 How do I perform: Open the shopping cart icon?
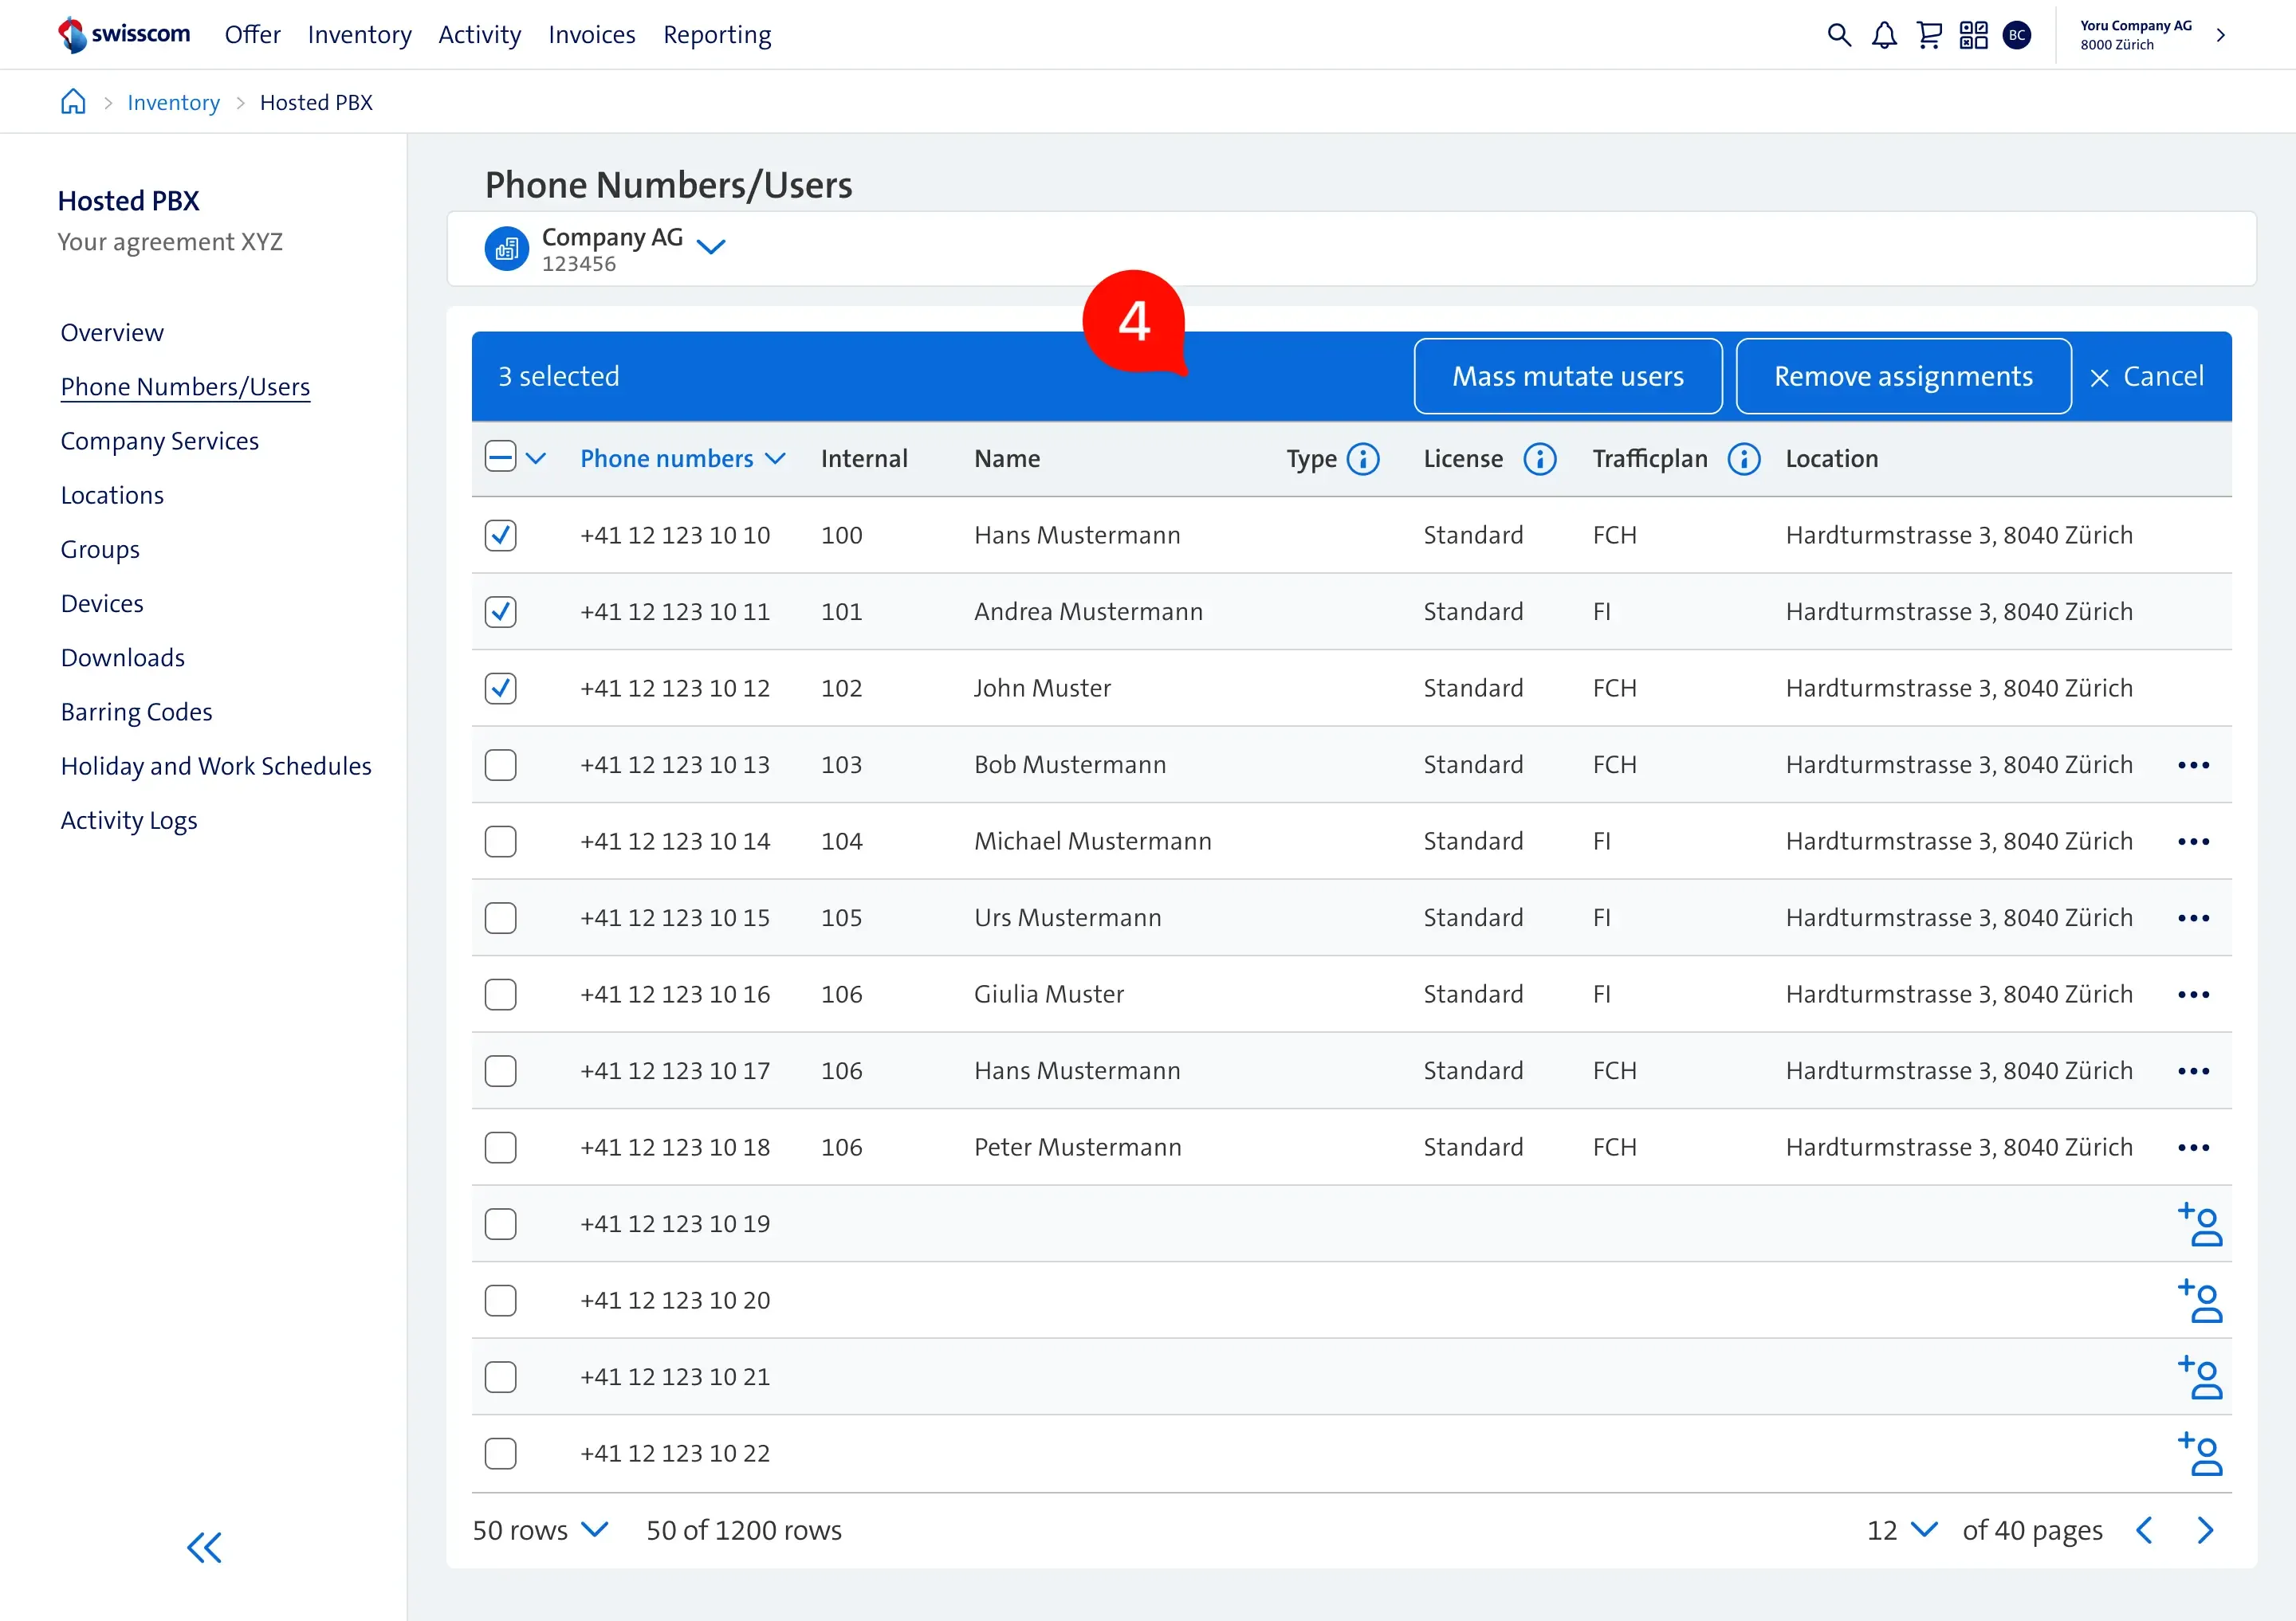pos(1929,35)
